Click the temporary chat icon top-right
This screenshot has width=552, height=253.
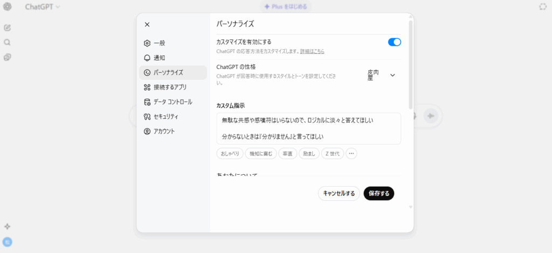pos(542,7)
